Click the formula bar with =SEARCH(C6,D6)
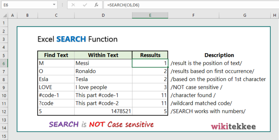 191,5
